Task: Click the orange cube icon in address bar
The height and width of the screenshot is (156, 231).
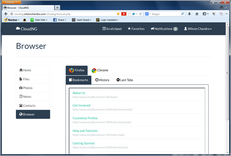Action: click(x=118, y=14)
